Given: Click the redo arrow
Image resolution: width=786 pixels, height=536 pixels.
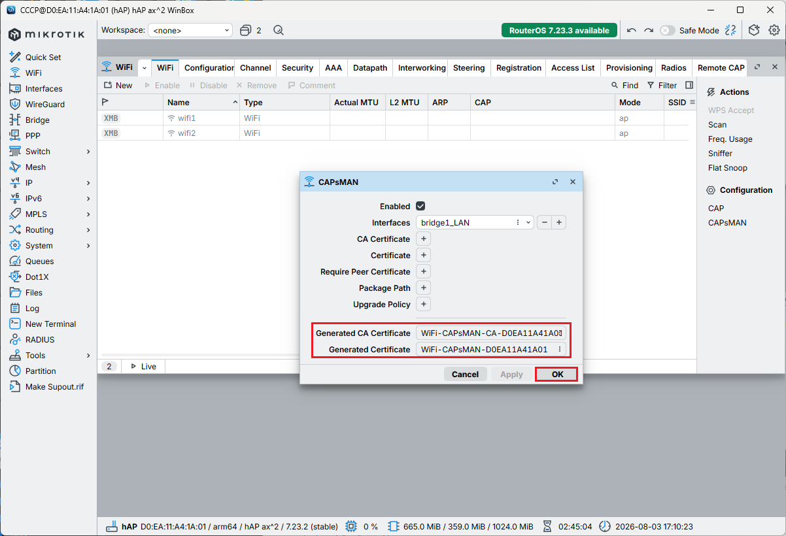Looking at the screenshot, I should pos(649,30).
